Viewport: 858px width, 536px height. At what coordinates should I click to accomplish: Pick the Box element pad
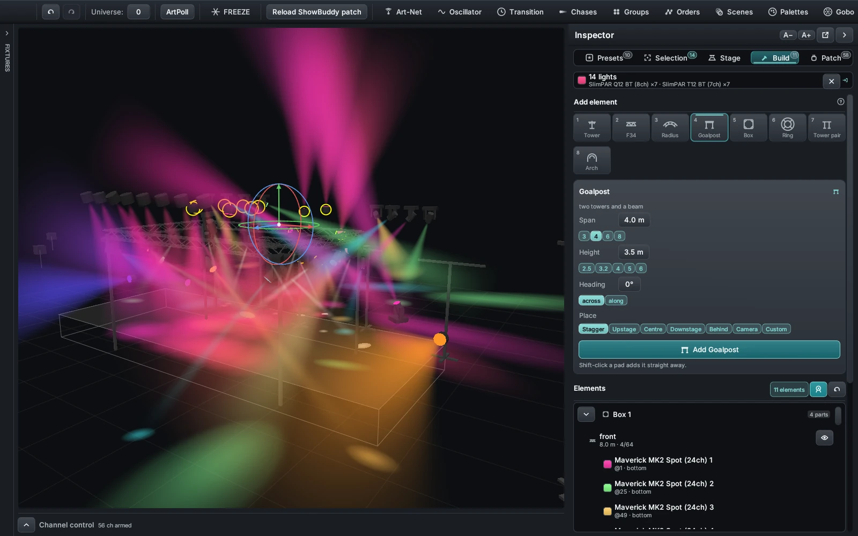tap(749, 128)
